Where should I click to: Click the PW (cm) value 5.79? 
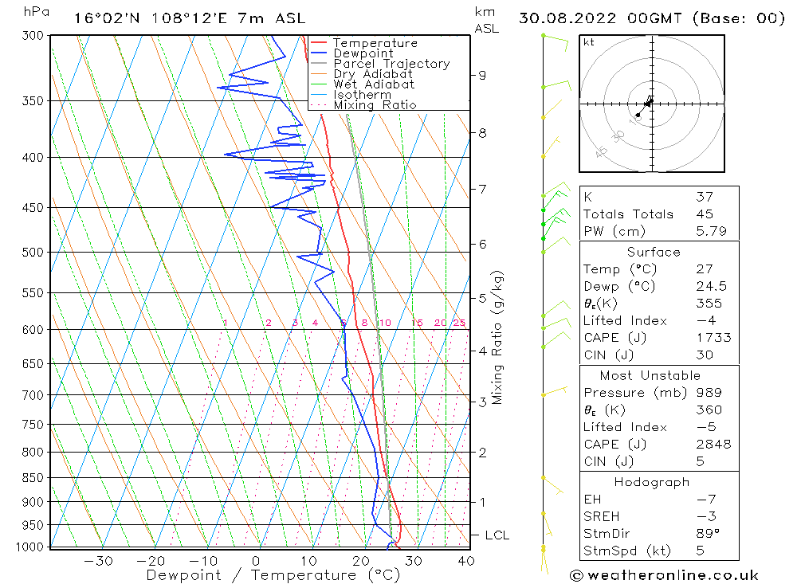coord(711,231)
